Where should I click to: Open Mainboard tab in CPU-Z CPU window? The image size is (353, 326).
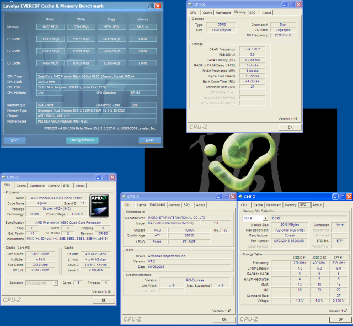coord(37,186)
